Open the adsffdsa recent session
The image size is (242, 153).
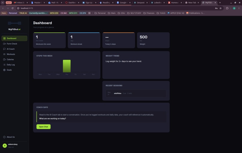[x=136, y=94]
